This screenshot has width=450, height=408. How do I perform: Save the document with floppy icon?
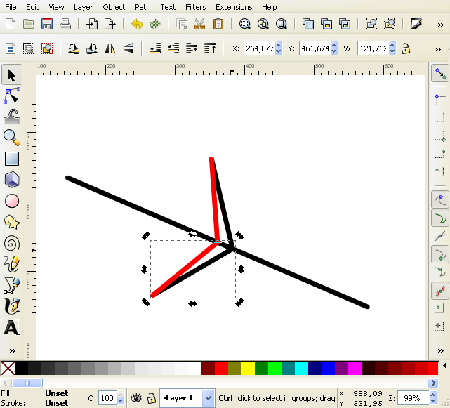(x=47, y=24)
